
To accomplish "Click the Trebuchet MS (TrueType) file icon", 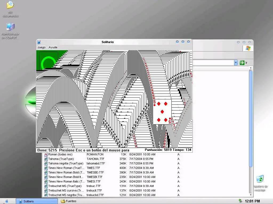I will point(46,186).
